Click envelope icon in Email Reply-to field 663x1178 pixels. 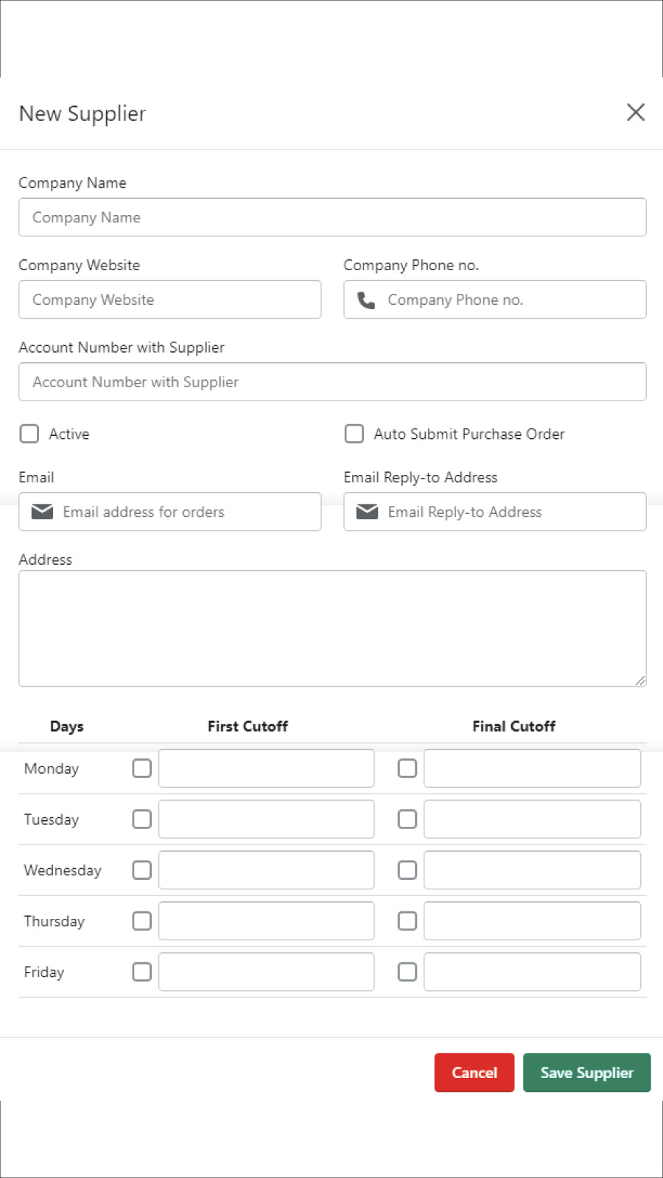367,512
